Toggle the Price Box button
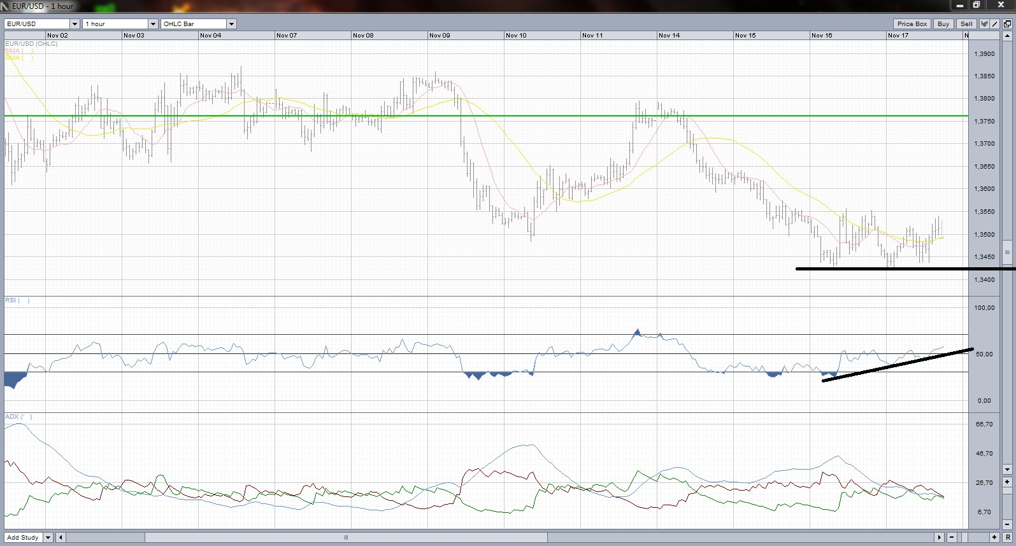The height and width of the screenshot is (546, 1016). [x=912, y=24]
